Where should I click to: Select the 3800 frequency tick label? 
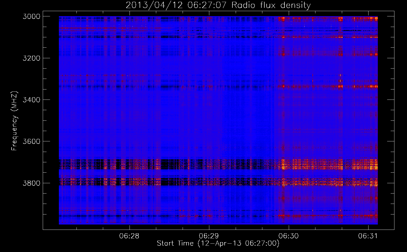point(31,183)
